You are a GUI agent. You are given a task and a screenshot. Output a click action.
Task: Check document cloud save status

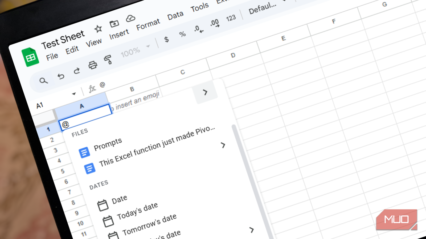coord(130,18)
